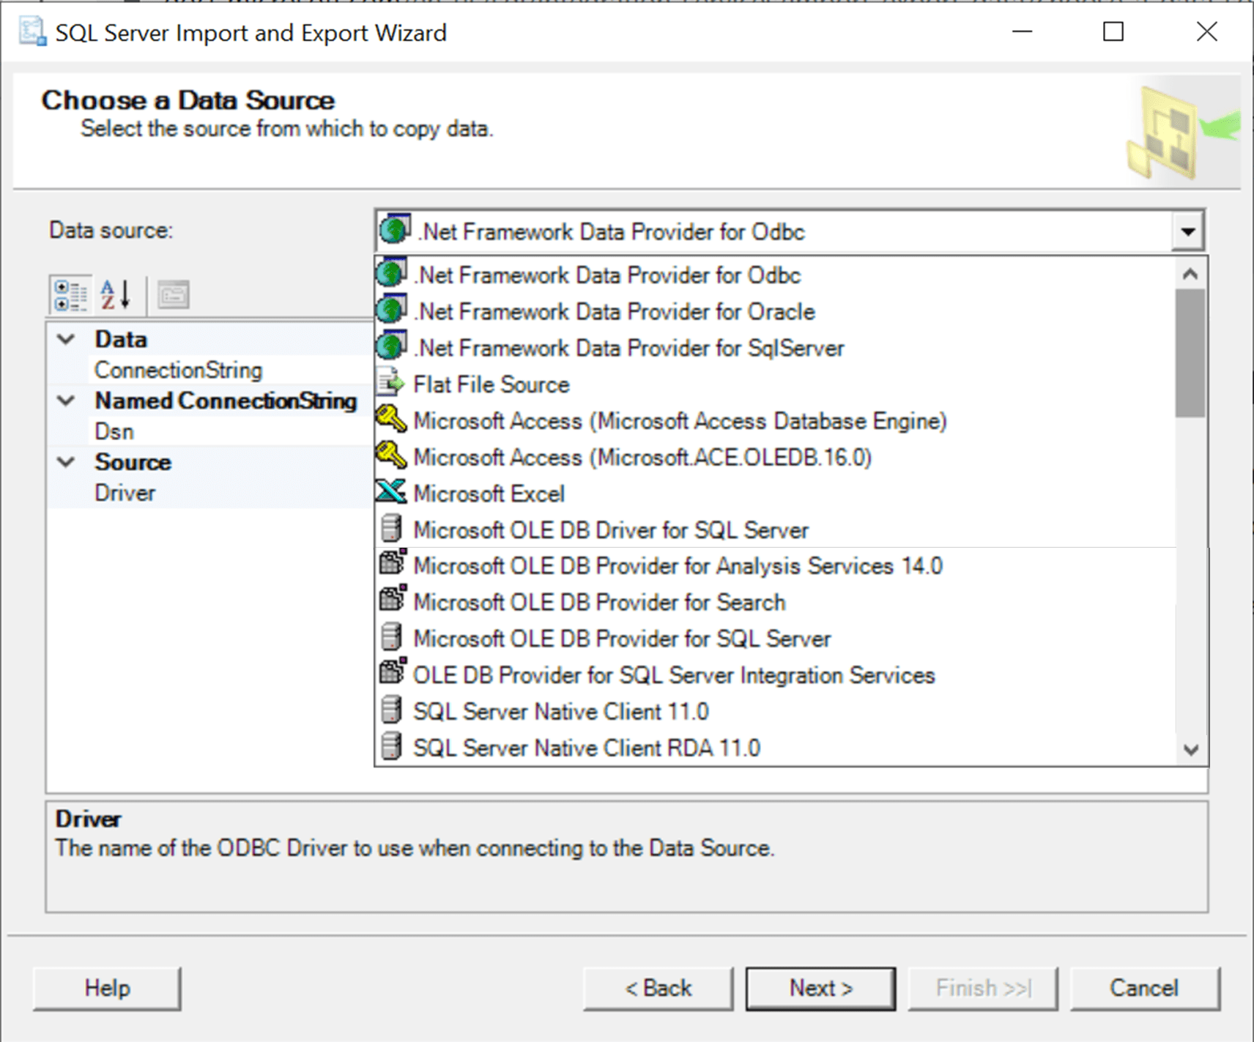1254x1042 pixels.
Task: Select Microsoft OLE DB Provider for Analysis Services
Action: point(678,565)
